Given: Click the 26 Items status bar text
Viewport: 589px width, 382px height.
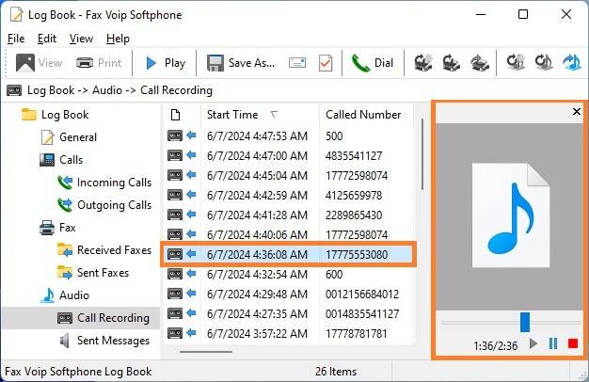Looking at the screenshot, I should point(336,372).
